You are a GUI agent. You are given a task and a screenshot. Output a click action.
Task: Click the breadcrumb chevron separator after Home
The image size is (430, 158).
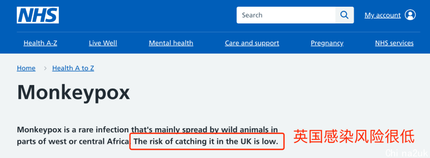click(45, 68)
